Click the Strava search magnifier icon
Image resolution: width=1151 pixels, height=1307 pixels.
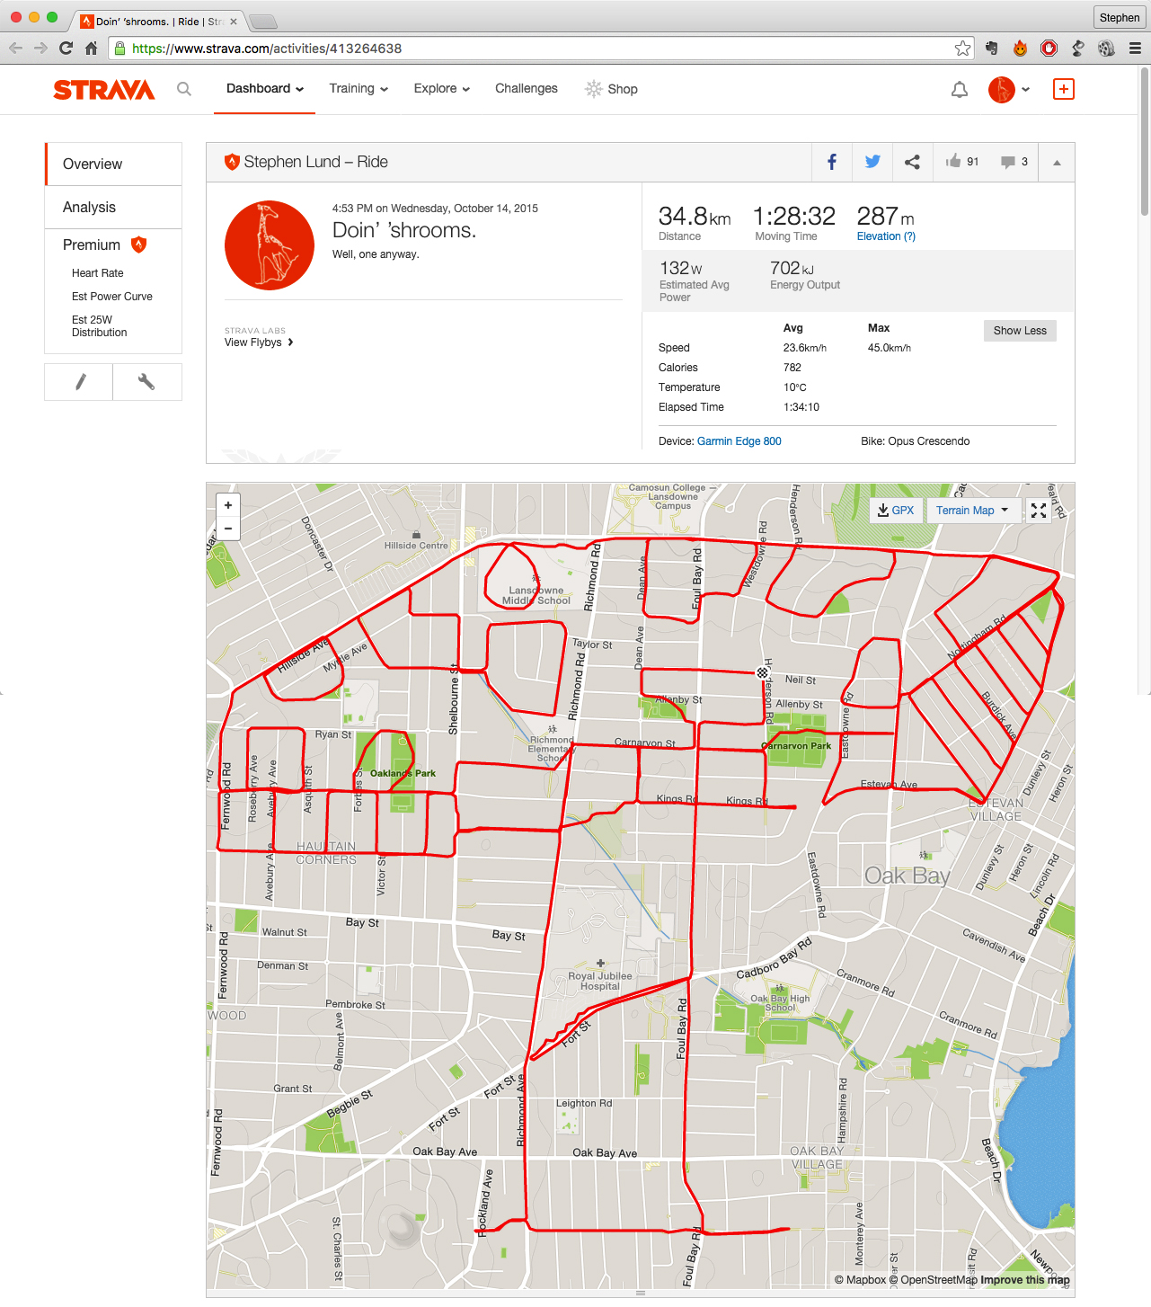tap(184, 89)
